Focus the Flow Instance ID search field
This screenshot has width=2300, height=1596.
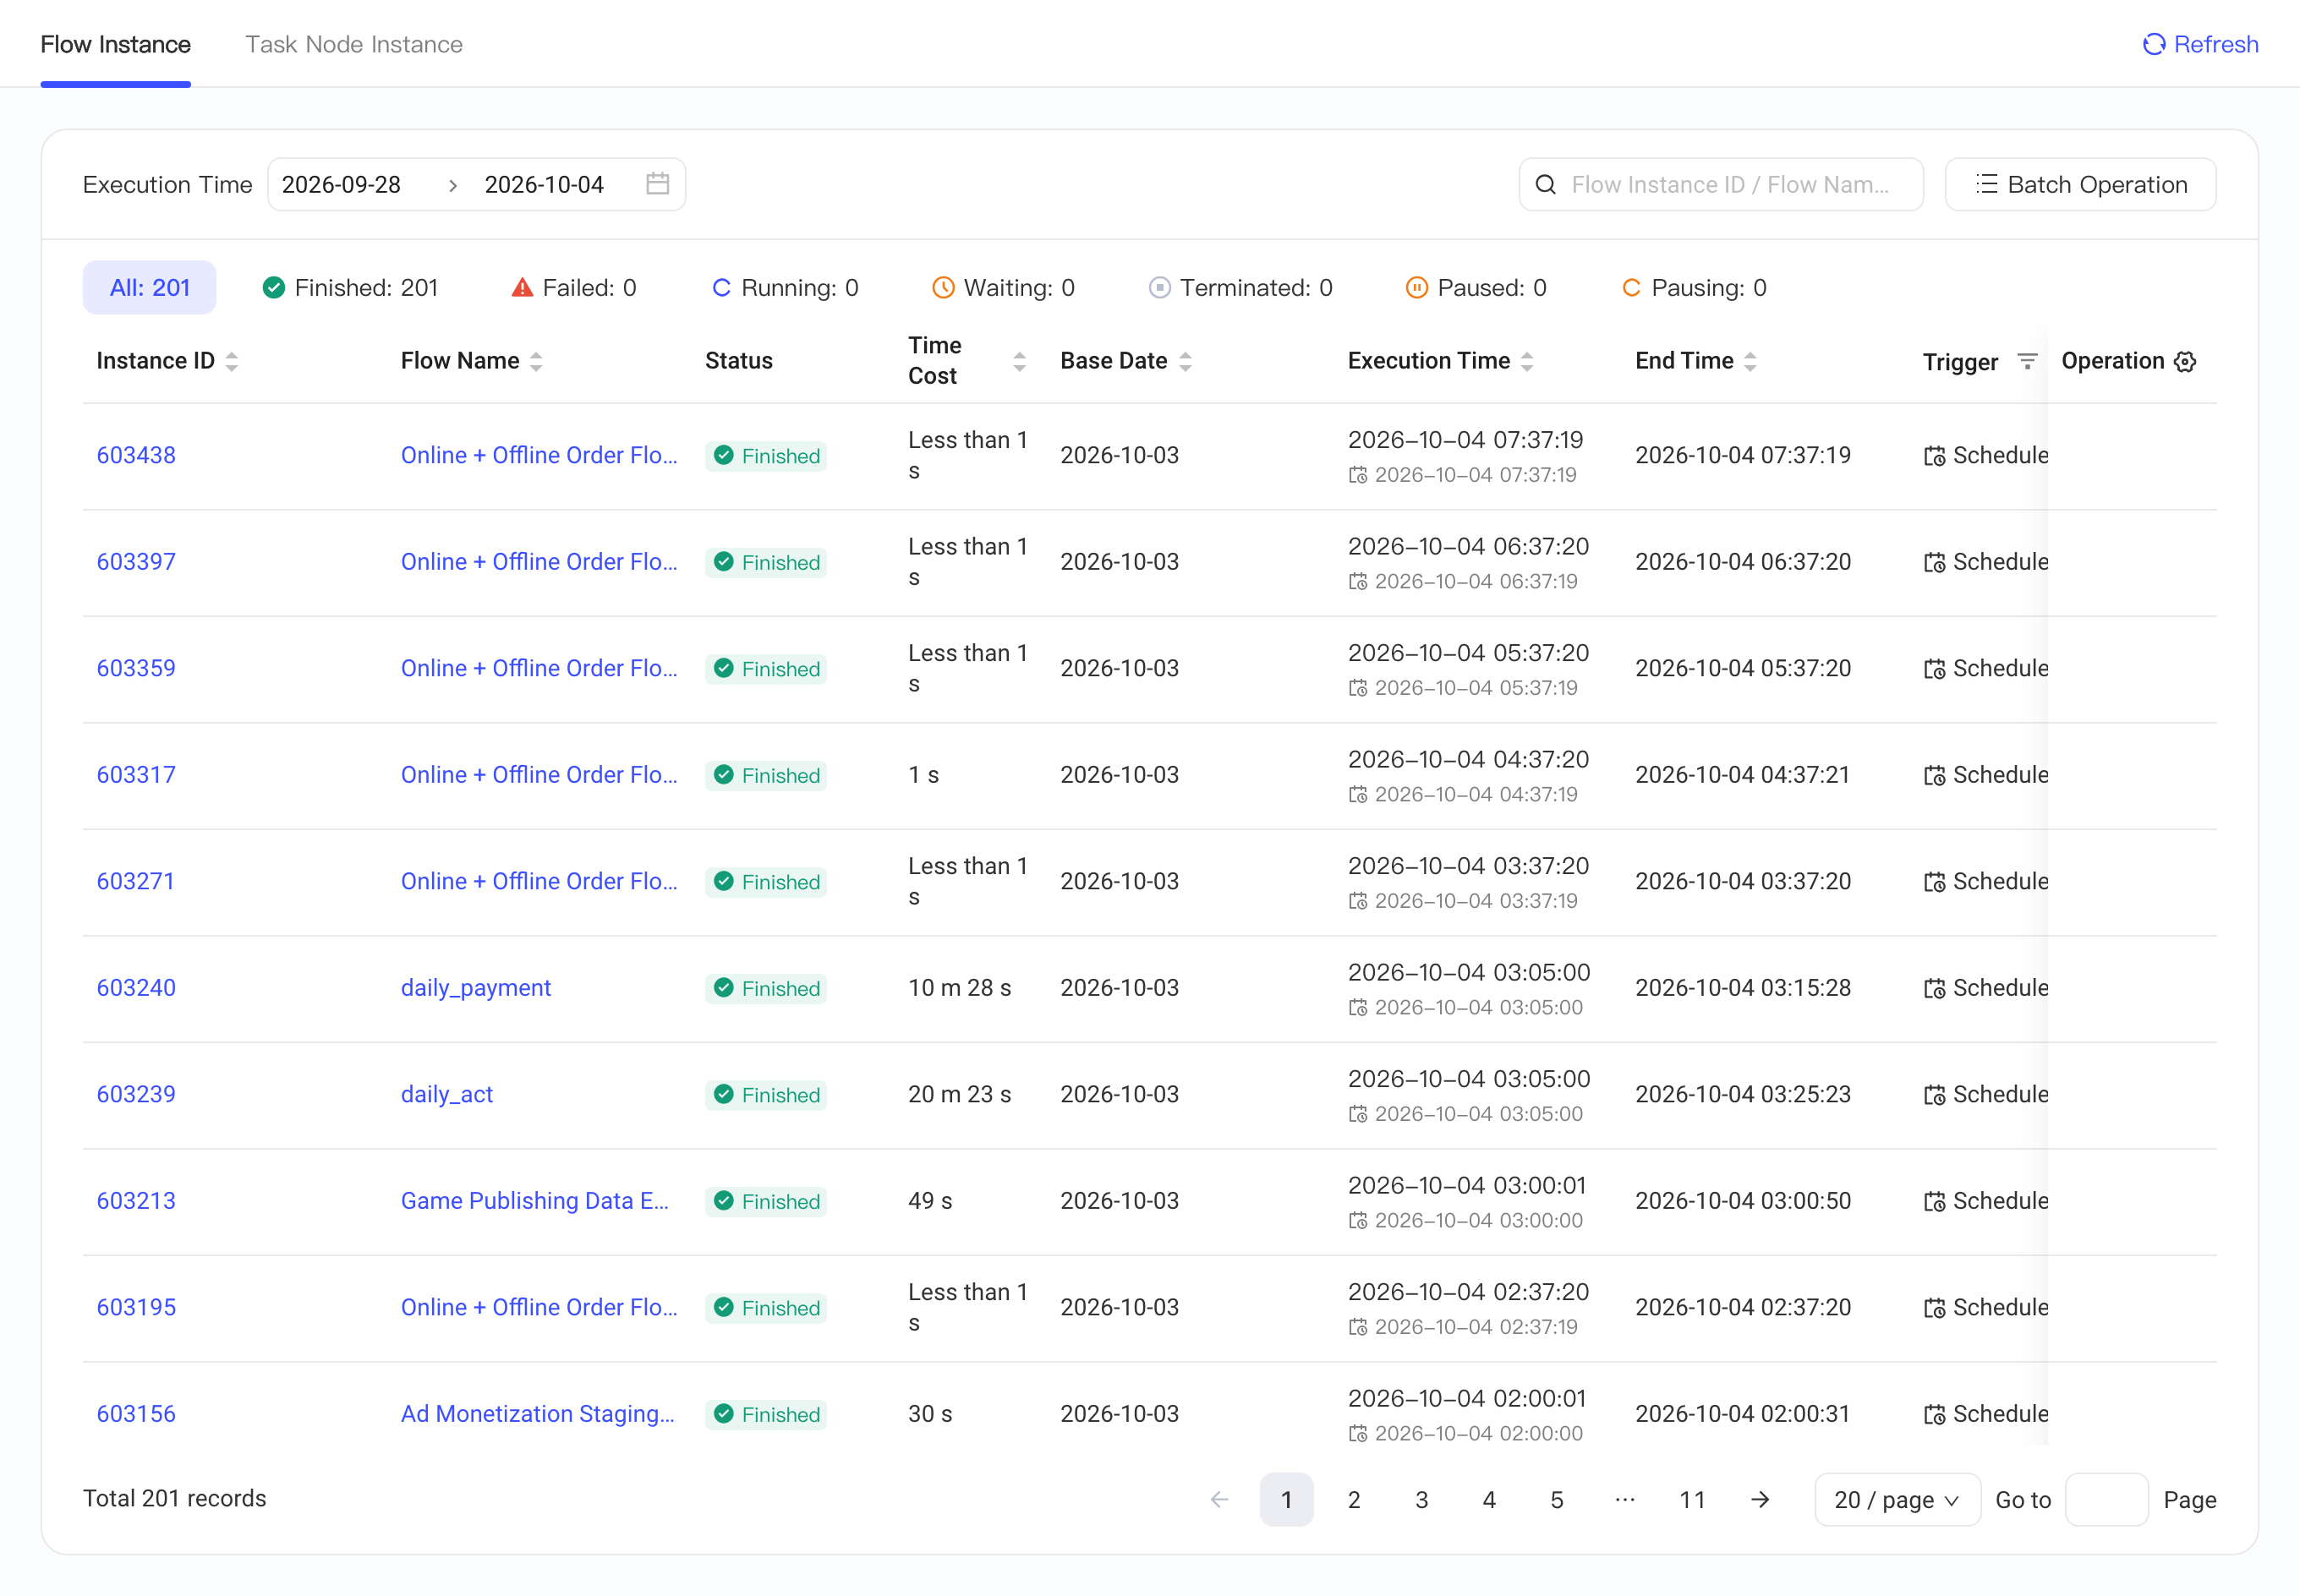click(1721, 184)
